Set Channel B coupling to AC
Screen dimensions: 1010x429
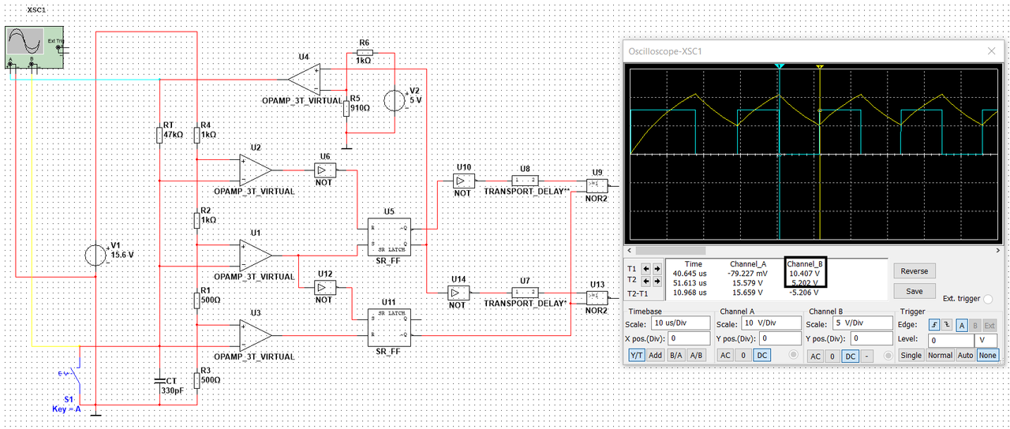[x=817, y=356]
